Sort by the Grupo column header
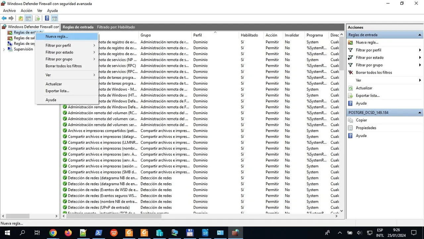The image size is (424, 239). [x=165, y=35]
